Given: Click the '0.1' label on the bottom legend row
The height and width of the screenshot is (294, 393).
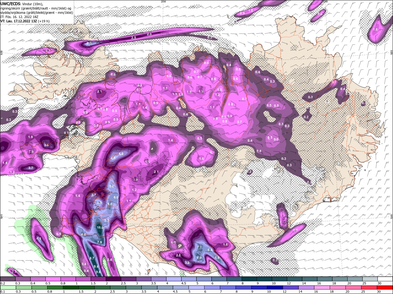Looking at the screenshot, I should (x=3, y=292).
